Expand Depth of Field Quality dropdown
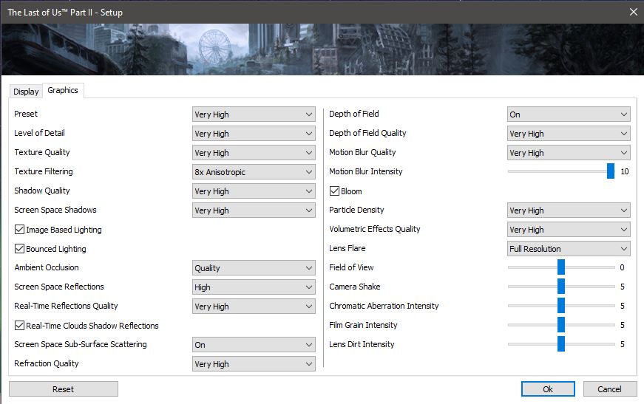Screen dimensions: 644x404 (569, 134)
